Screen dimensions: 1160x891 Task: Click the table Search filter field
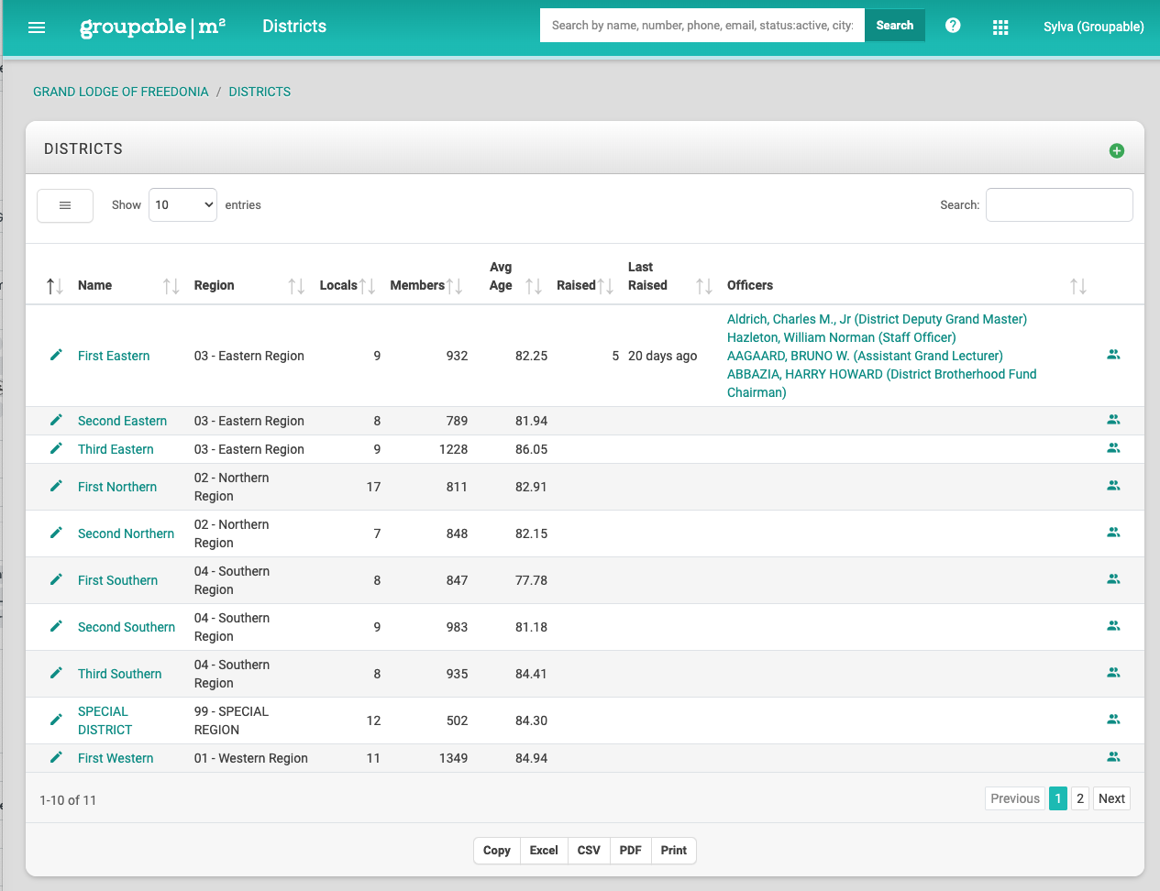click(x=1058, y=205)
